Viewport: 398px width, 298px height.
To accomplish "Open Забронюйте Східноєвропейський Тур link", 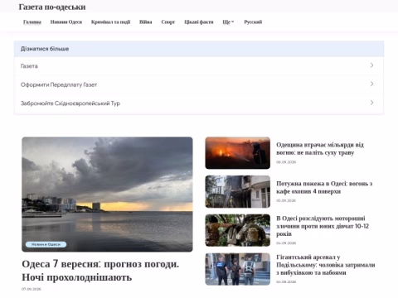I will (199, 103).
